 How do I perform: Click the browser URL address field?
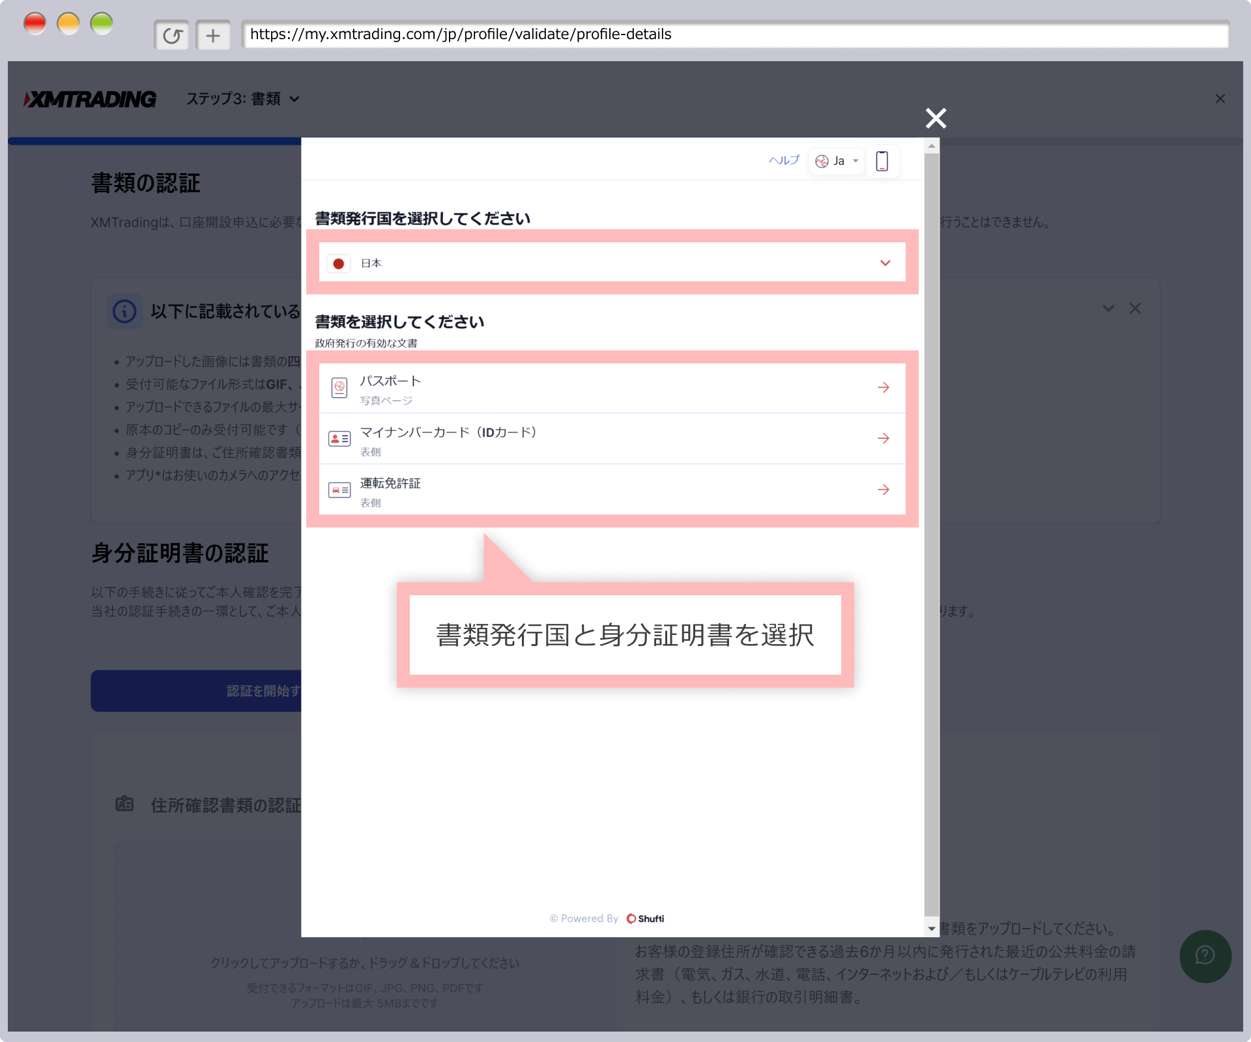coord(735,35)
